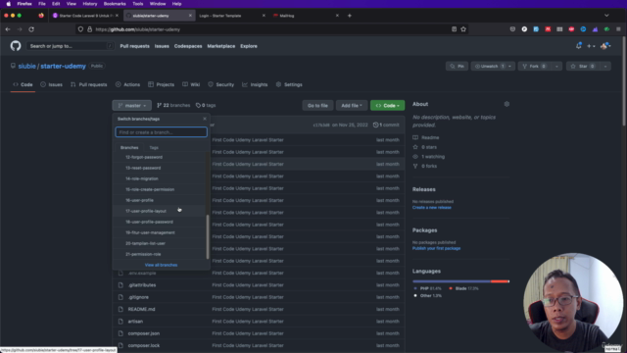Image resolution: width=627 pixels, height=353 pixels.
Task: Focus the Find or create a branch field
Action: pyautogui.click(x=161, y=132)
